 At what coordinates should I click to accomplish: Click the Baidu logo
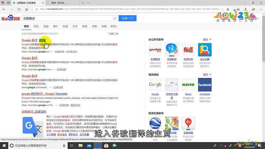click(11, 18)
